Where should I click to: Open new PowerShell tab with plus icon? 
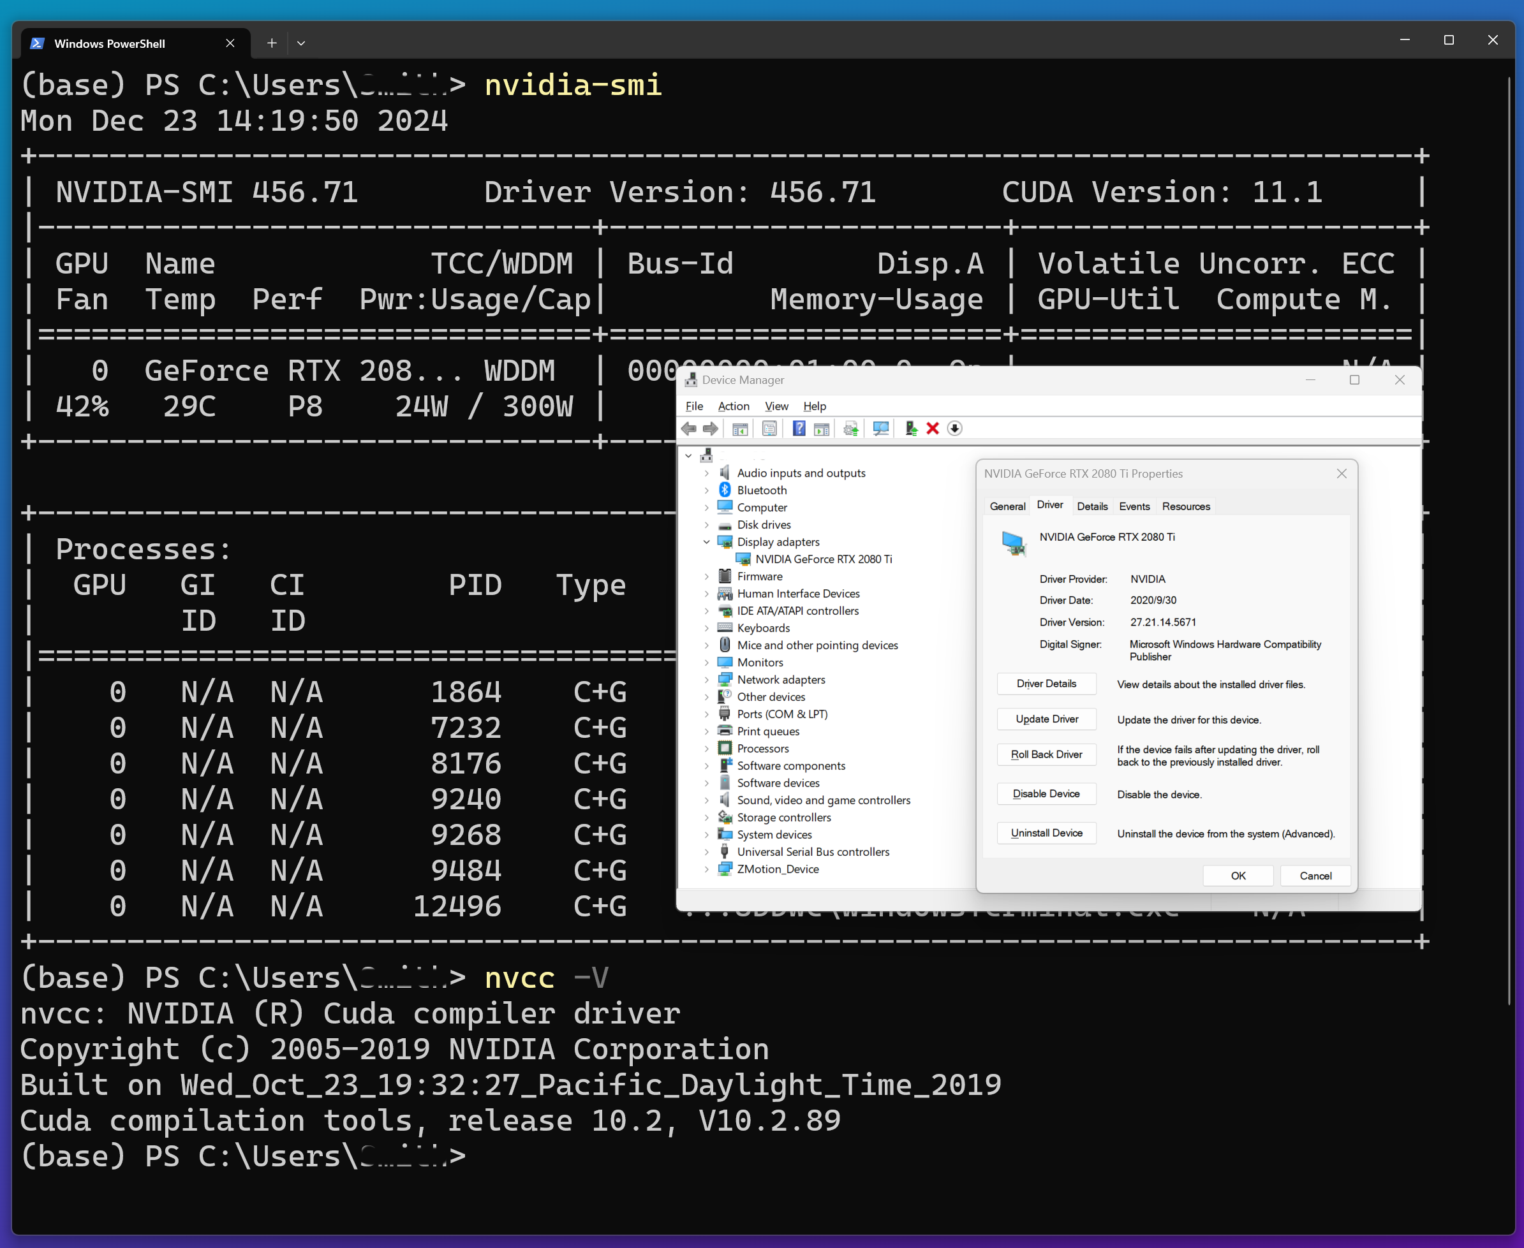click(272, 43)
